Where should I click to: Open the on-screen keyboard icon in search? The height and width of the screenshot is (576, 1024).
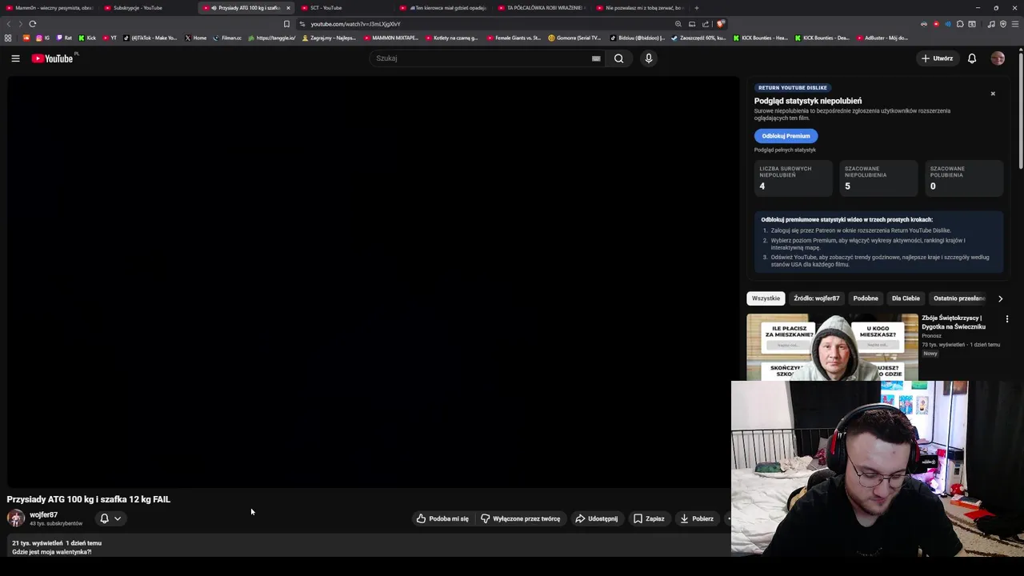(x=596, y=58)
